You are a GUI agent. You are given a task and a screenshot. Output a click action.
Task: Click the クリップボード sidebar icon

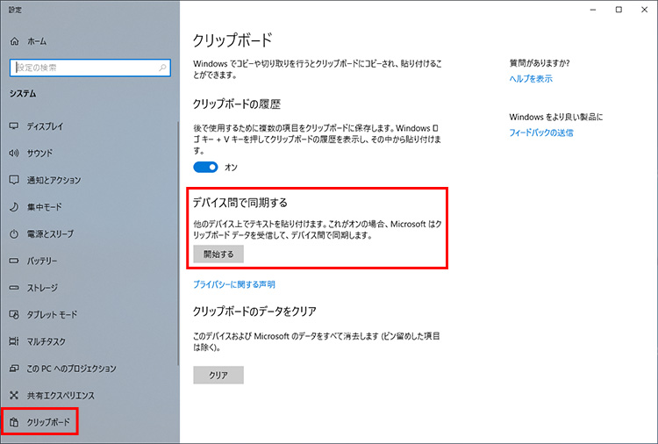click(x=14, y=422)
